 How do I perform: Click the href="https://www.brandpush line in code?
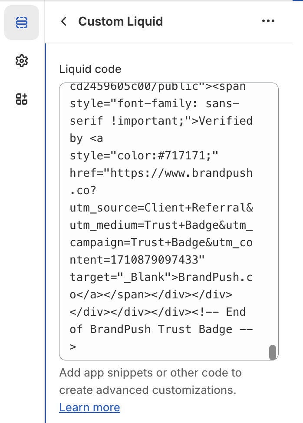click(161, 173)
